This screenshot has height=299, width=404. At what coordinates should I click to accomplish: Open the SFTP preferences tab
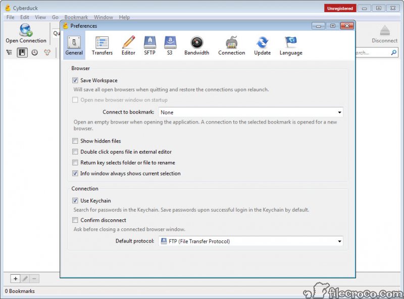pyautogui.click(x=149, y=45)
